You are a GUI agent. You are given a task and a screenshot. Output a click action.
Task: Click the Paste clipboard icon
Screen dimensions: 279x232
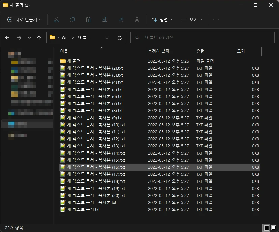(88, 20)
